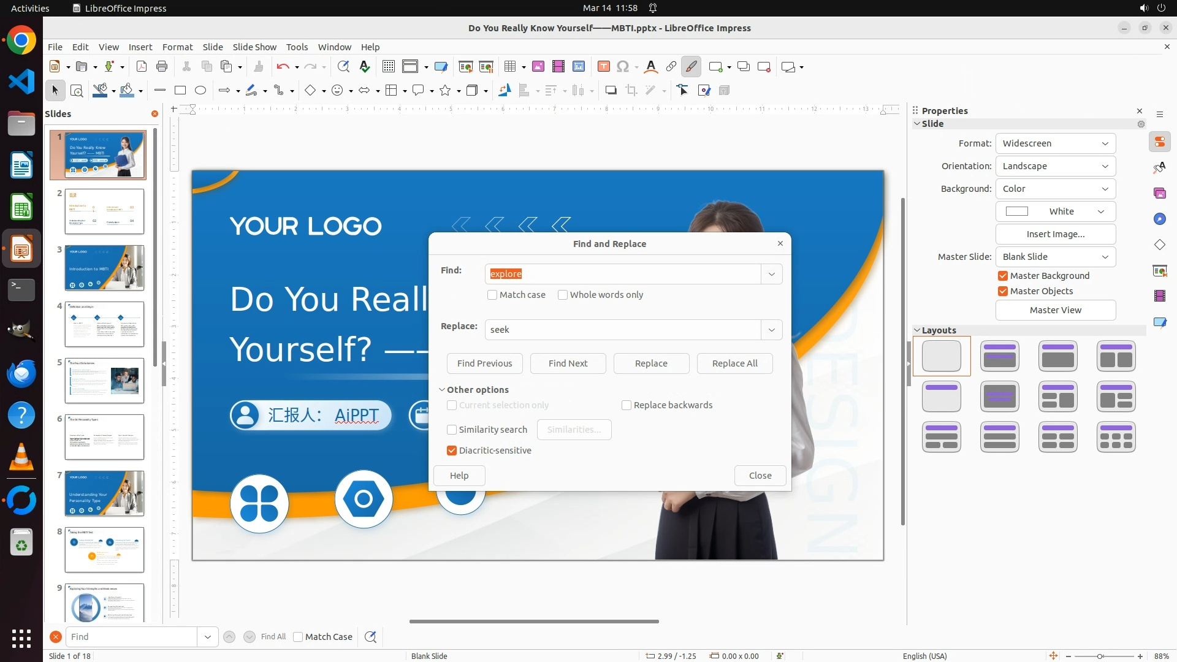Uncheck the Diacritic-sensitive option
The height and width of the screenshot is (662, 1177).
click(x=452, y=451)
